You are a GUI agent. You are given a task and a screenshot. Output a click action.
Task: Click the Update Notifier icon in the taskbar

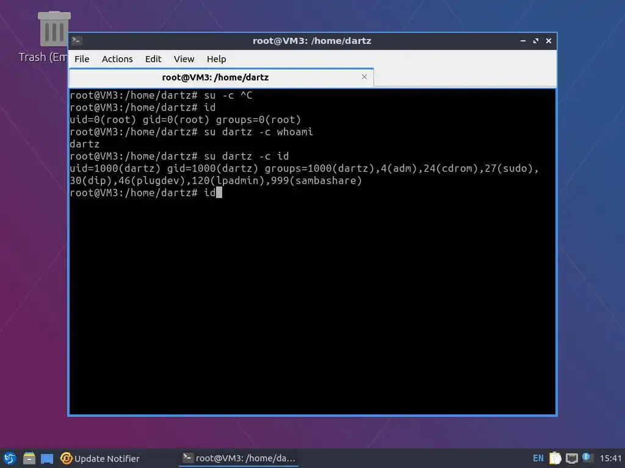[66, 458]
